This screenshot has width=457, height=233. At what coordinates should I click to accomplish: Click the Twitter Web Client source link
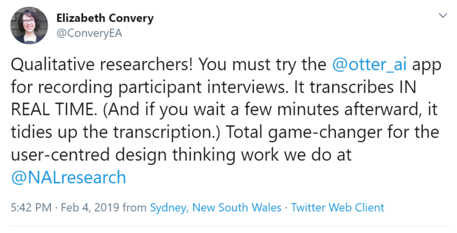click(338, 207)
